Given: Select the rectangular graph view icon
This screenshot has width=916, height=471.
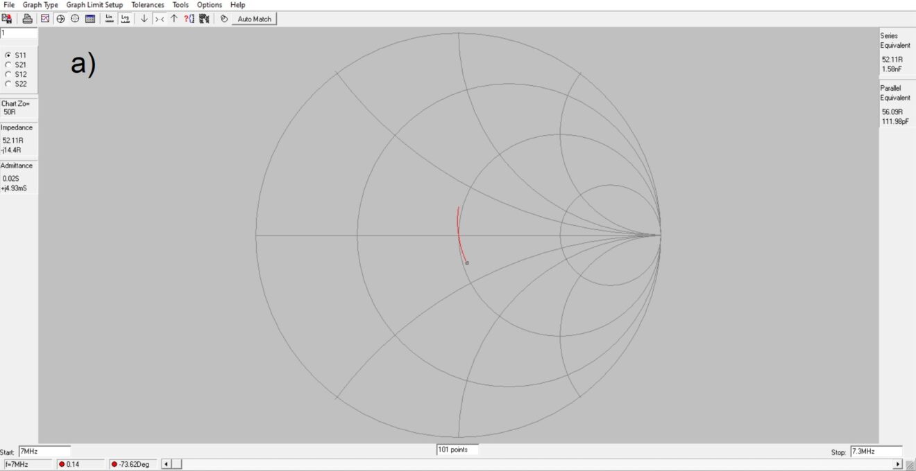Looking at the screenshot, I should pos(45,19).
